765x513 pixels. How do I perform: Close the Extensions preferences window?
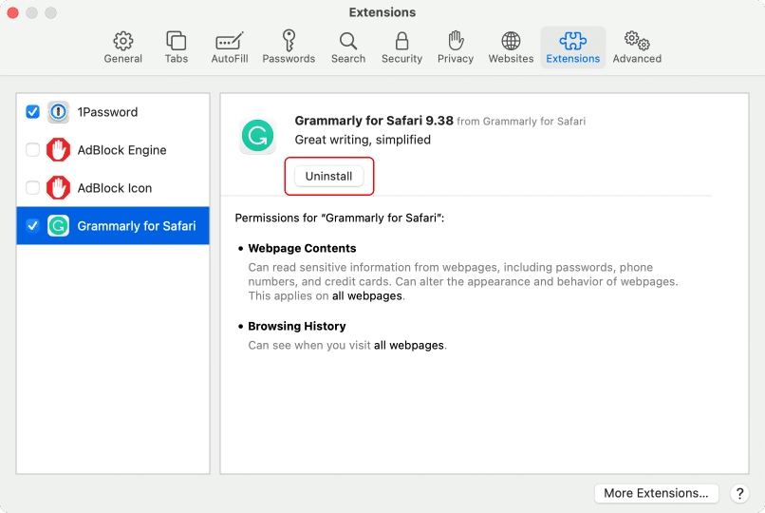pos(13,12)
